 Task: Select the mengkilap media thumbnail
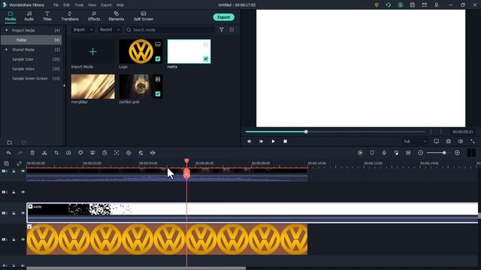(93, 86)
